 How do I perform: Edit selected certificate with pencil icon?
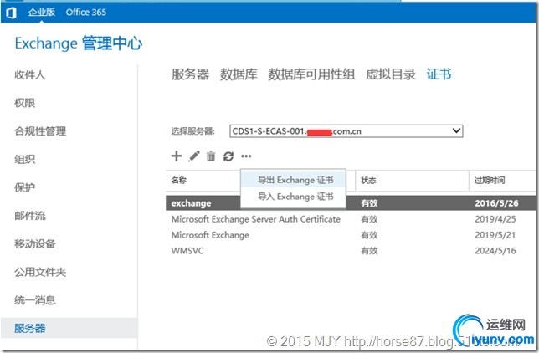(194, 156)
